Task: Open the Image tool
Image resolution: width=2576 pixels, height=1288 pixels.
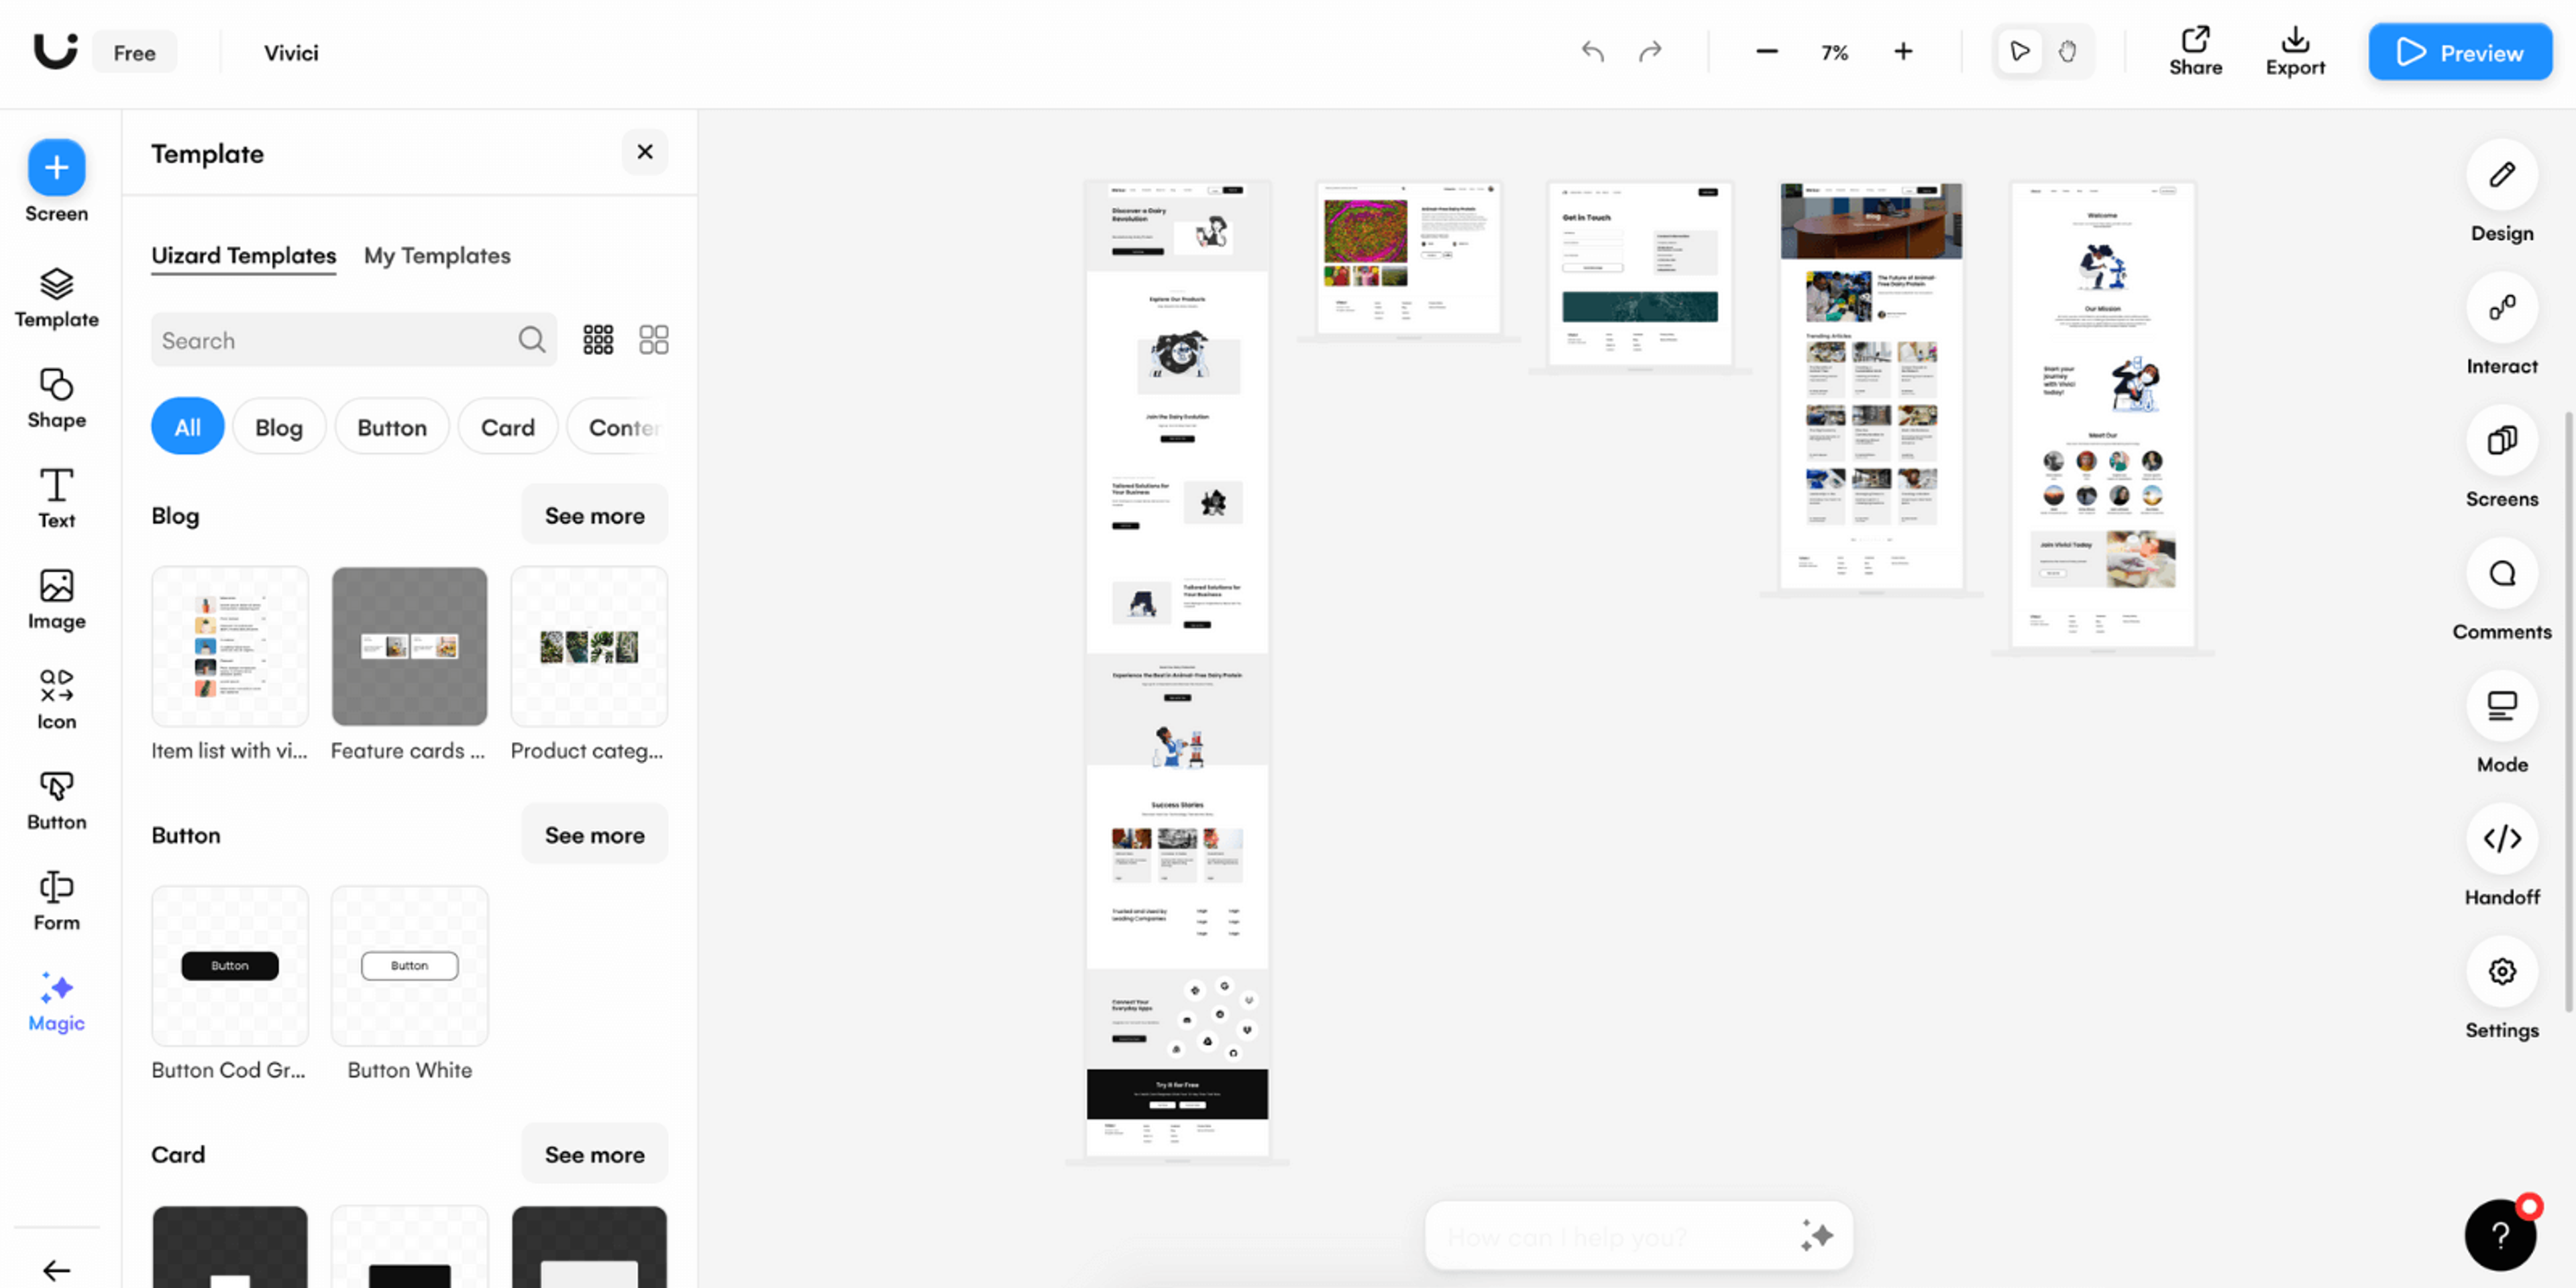Action: click(x=56, y=599)
